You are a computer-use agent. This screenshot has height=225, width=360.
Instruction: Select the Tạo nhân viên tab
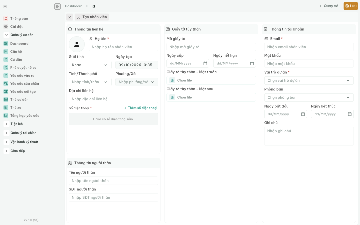click(x=92, y=17)
